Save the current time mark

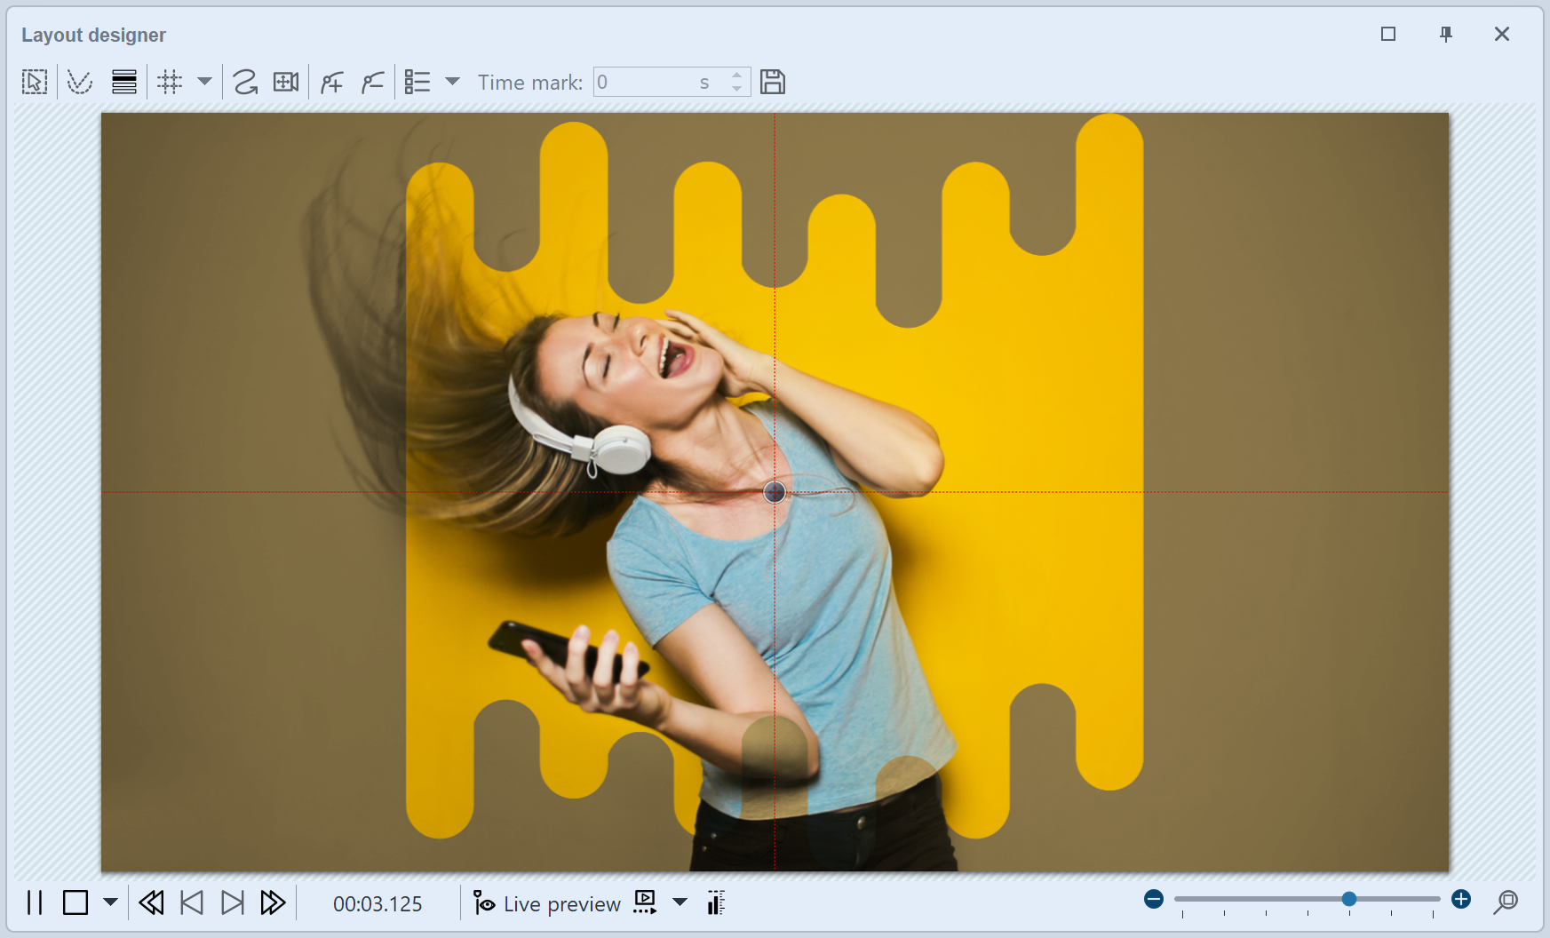click(x=774, y=81)
